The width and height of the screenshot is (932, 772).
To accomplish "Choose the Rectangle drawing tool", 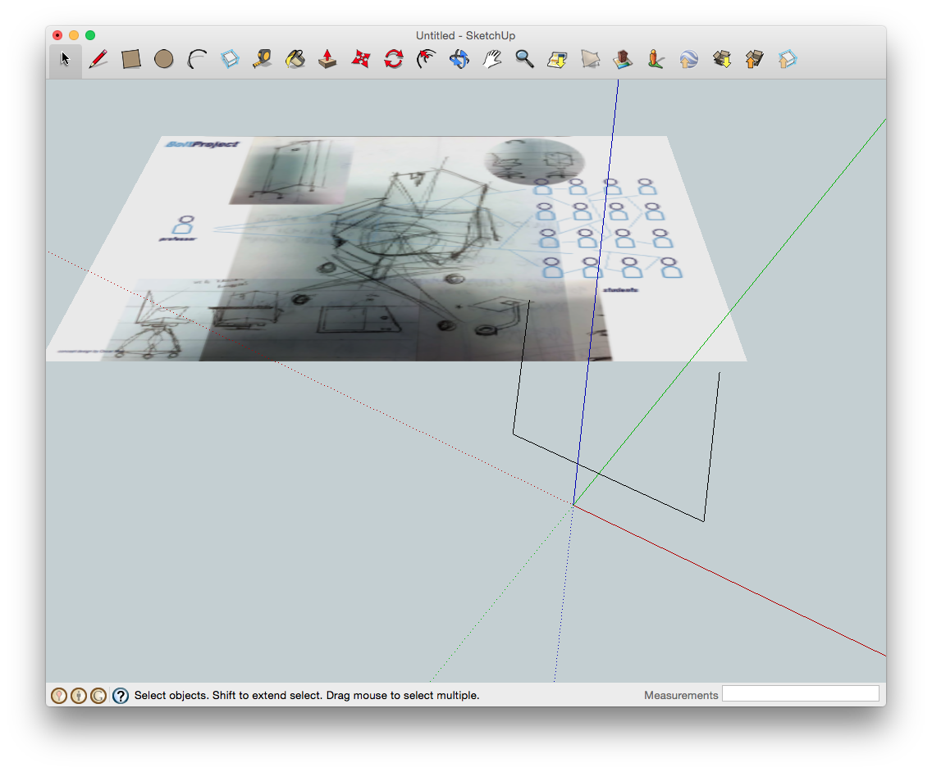I will 130,59.
